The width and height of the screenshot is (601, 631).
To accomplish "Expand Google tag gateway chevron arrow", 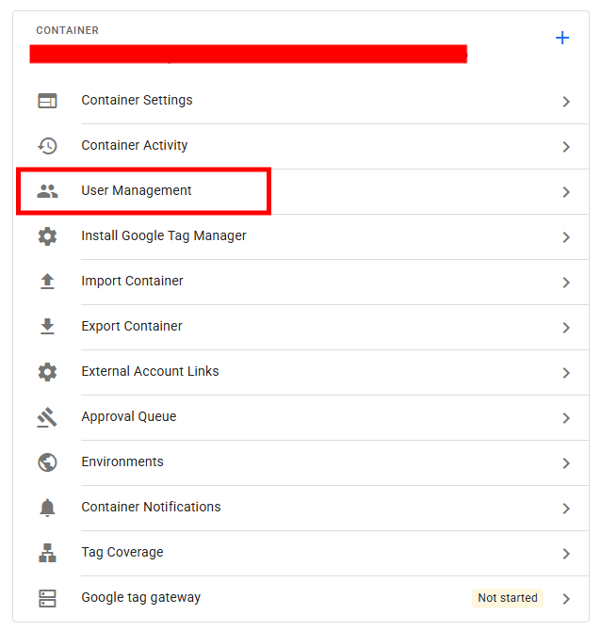I will pyautogui.click(x=566, y=599).
